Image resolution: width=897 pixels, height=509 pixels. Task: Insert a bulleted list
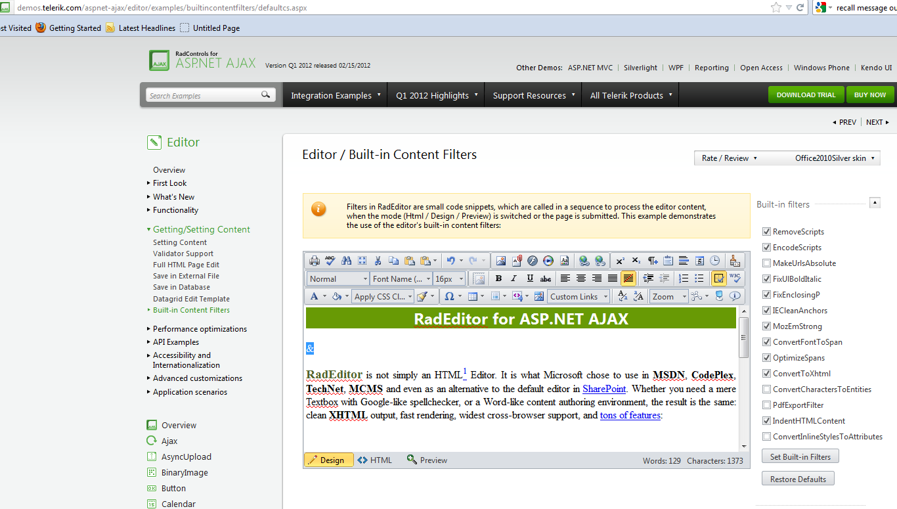click(699, 278)
